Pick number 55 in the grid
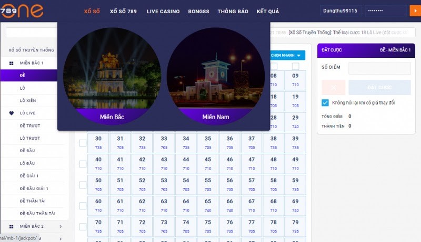 click(x=208, y=184)
